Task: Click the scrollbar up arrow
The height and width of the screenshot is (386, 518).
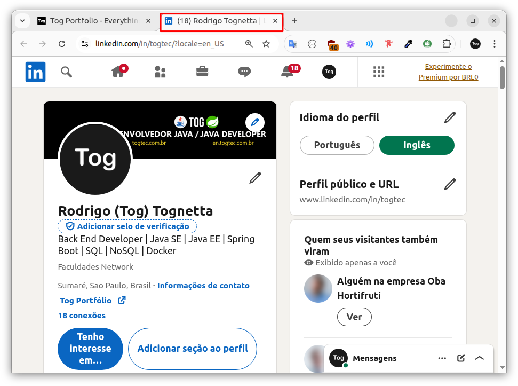Action: point(502,61)
